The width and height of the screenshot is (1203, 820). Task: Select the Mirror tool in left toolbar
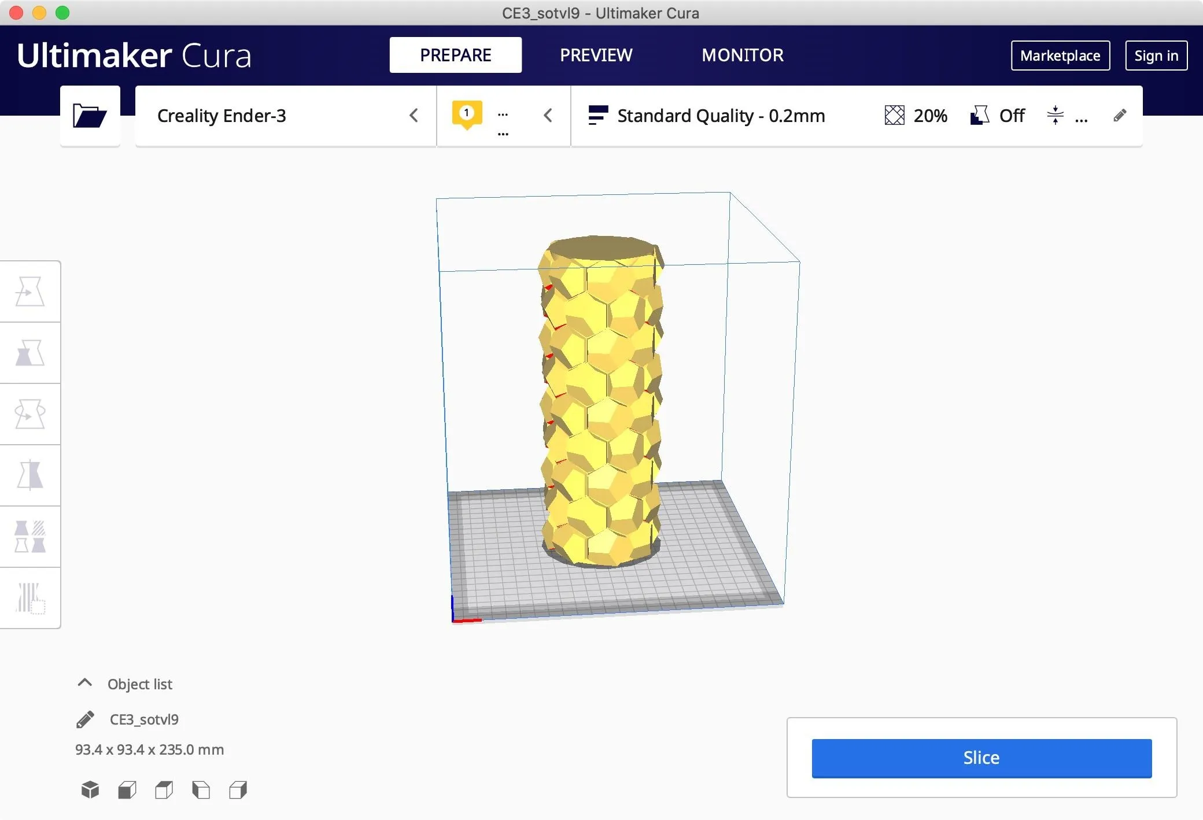(30, 475)
